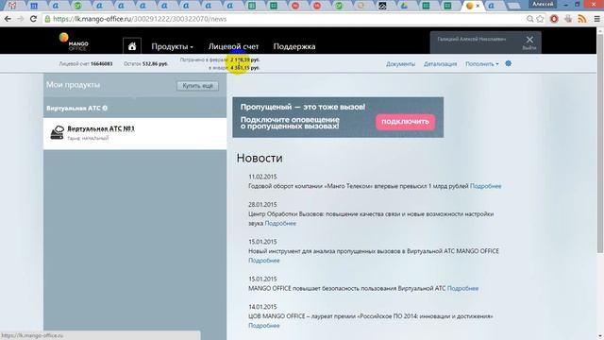Image resolution: width=604 pixels, height=340 pixels.
Task: Open Подробнее link for 14.01.2015 news
Action: tap(264, 326)
